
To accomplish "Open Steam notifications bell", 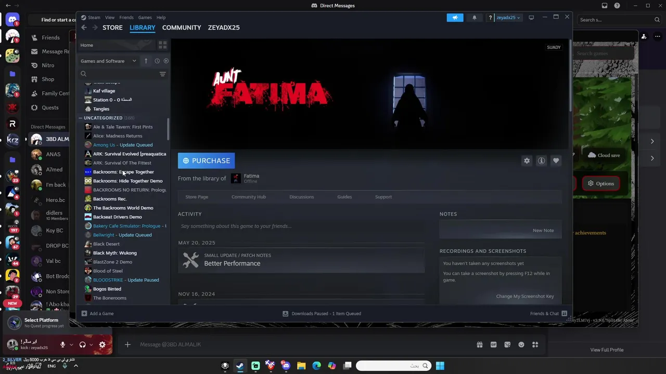I will pyautogui.click(x=474, y=18).
